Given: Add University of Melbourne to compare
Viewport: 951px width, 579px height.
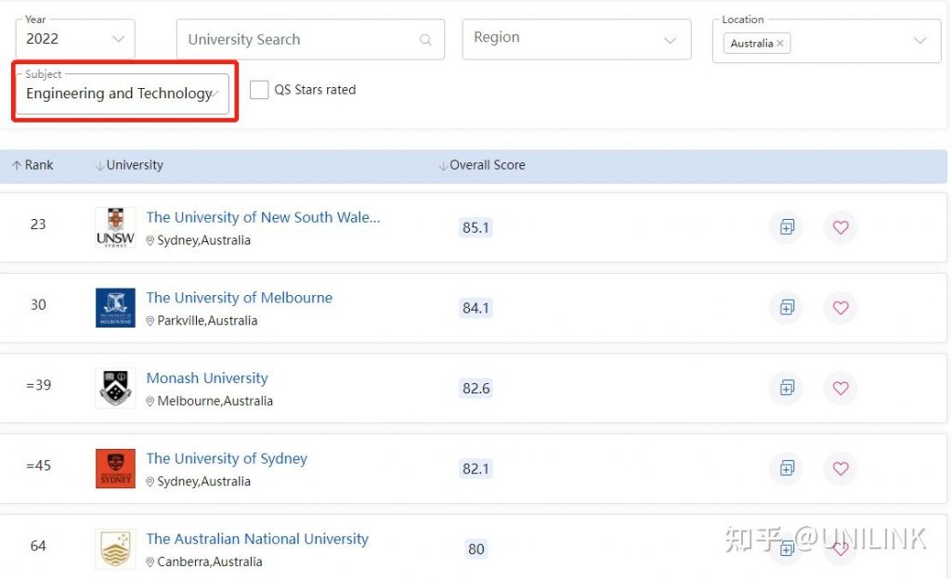Looking at the screenshot, I should point(787,308).
